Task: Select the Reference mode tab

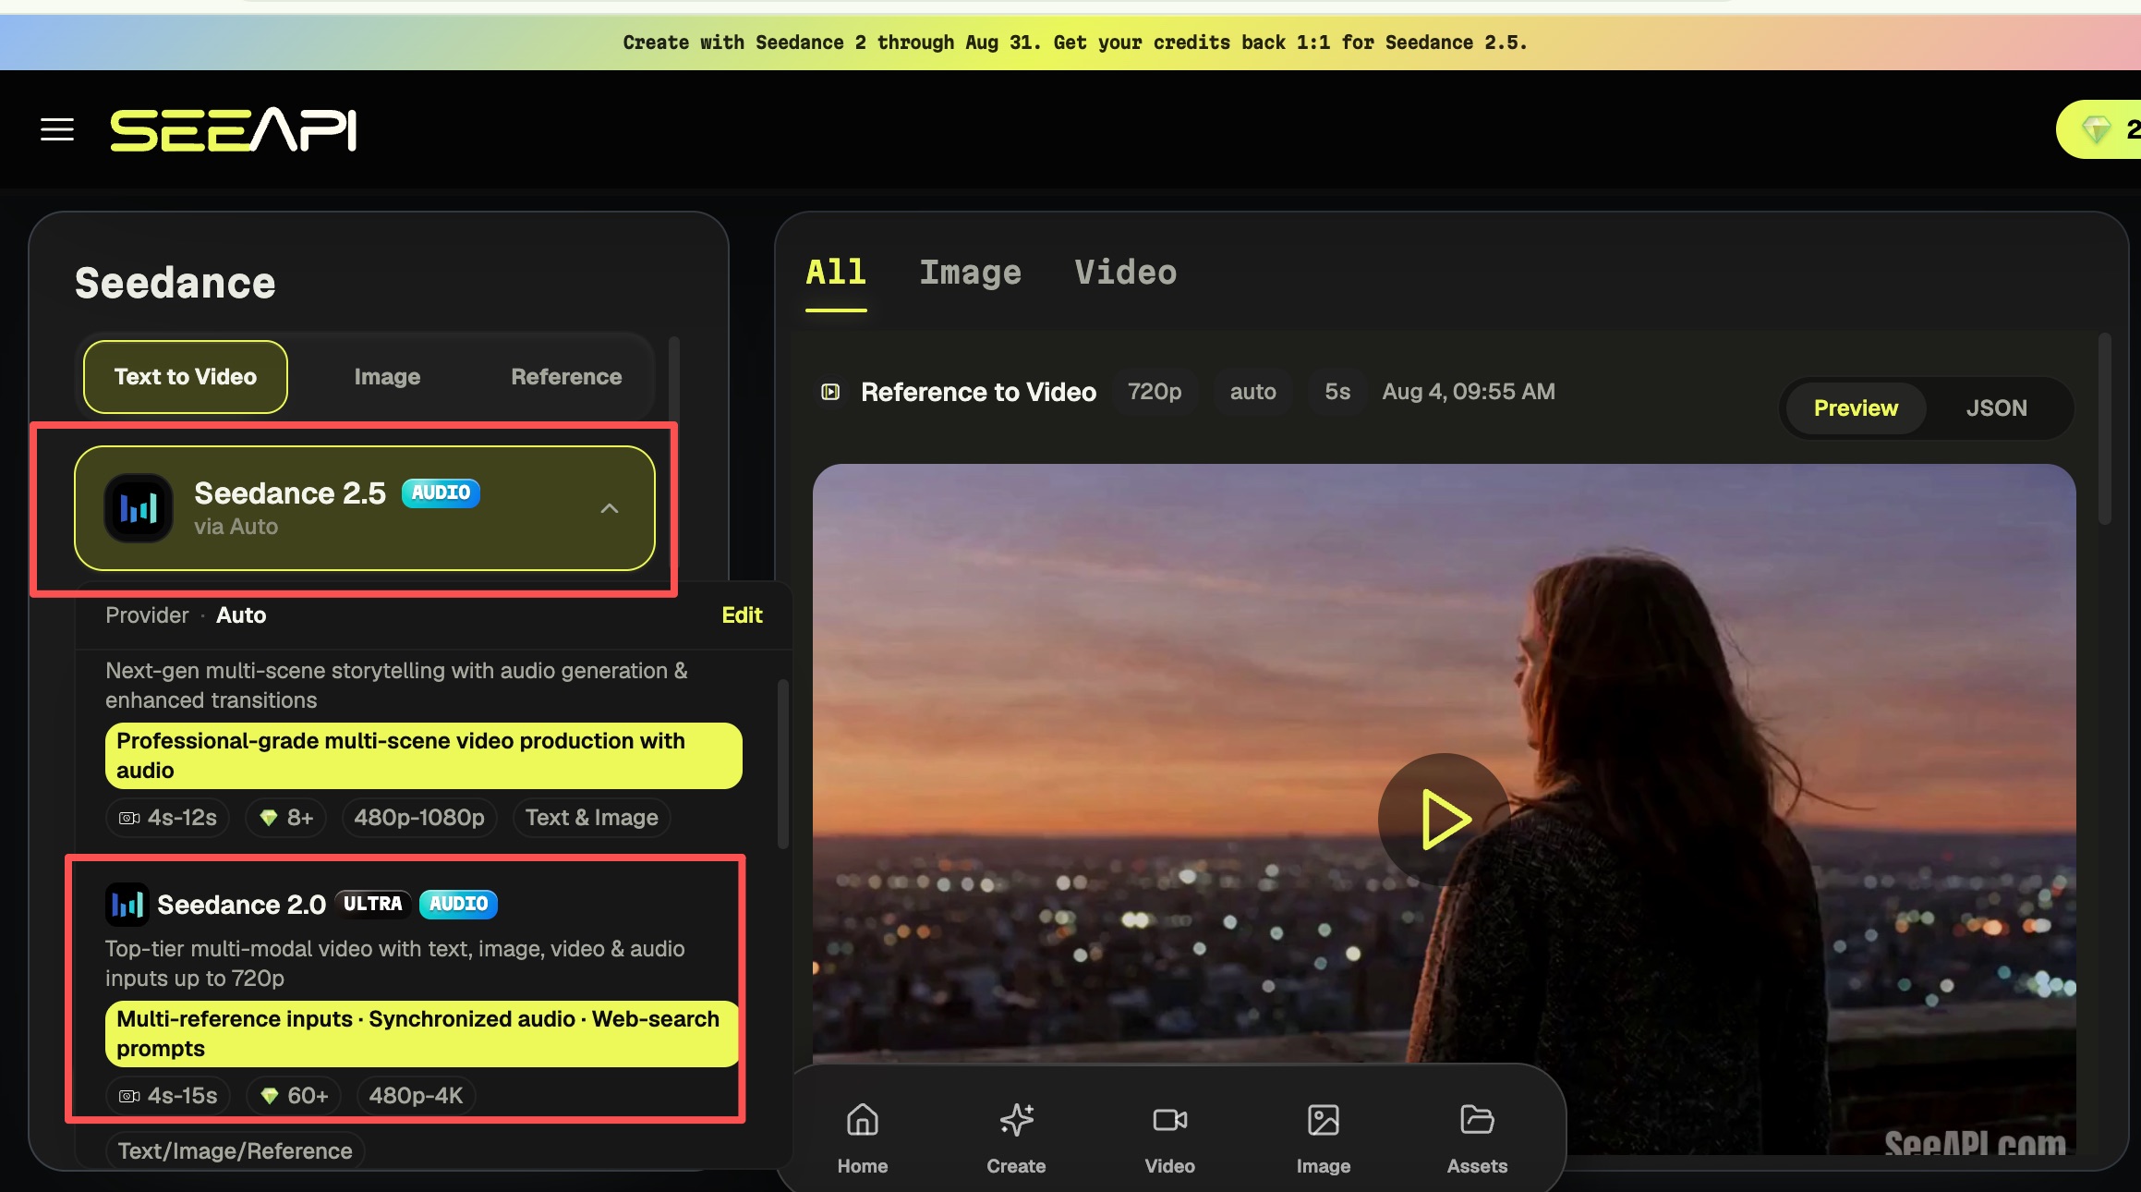Action: (x=566, y=377)
